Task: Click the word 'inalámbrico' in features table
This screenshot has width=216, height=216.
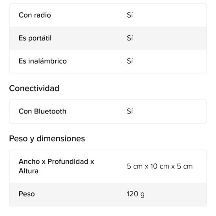Action: (48, 61)
